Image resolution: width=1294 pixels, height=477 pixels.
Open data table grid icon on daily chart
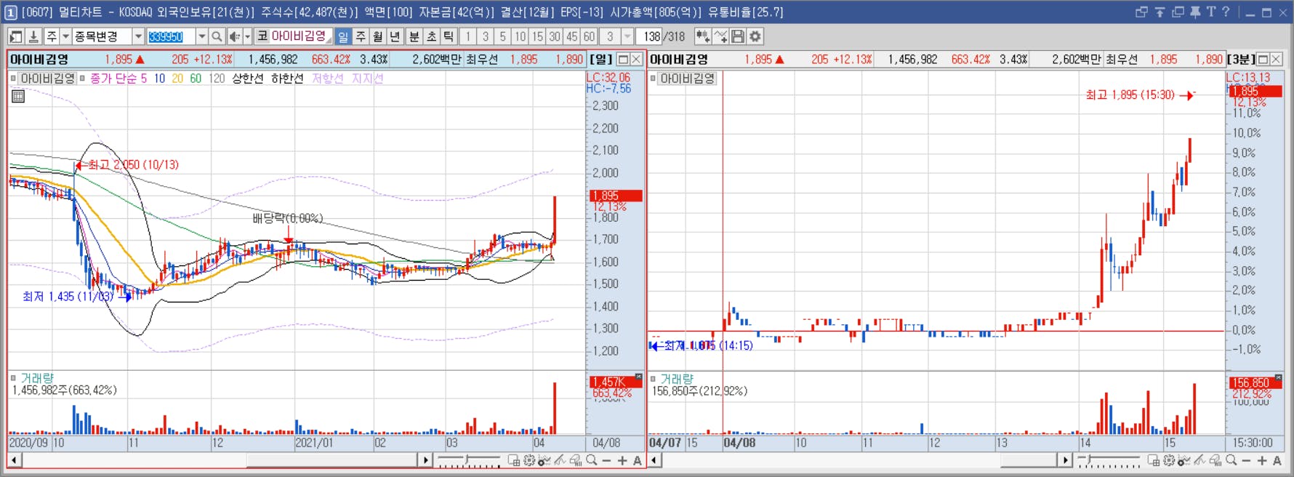18,96
